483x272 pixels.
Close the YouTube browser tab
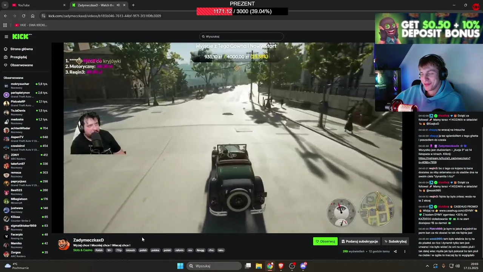(64, 5)
